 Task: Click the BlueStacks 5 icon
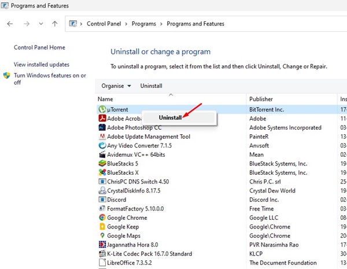click(x=102, y=163)
